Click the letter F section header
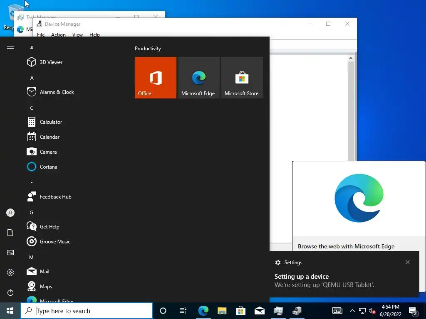Image resolution: width=426 pixels, height=319 pixels. pyautogui.click(x=32, y=183)
